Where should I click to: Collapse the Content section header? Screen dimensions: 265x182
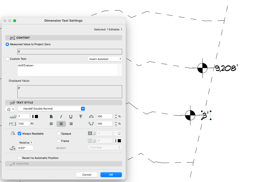pyautogui.click(x=8, y=38)
